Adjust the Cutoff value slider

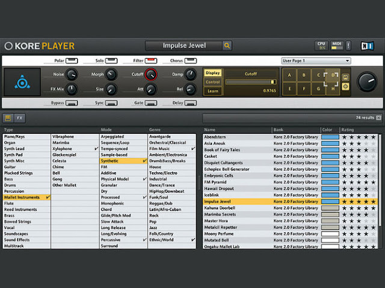[251, 82]
